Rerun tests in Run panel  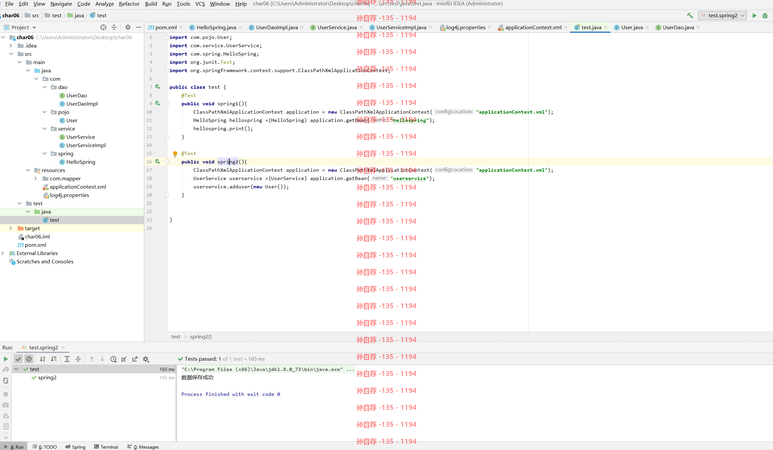tap(6, 359)
